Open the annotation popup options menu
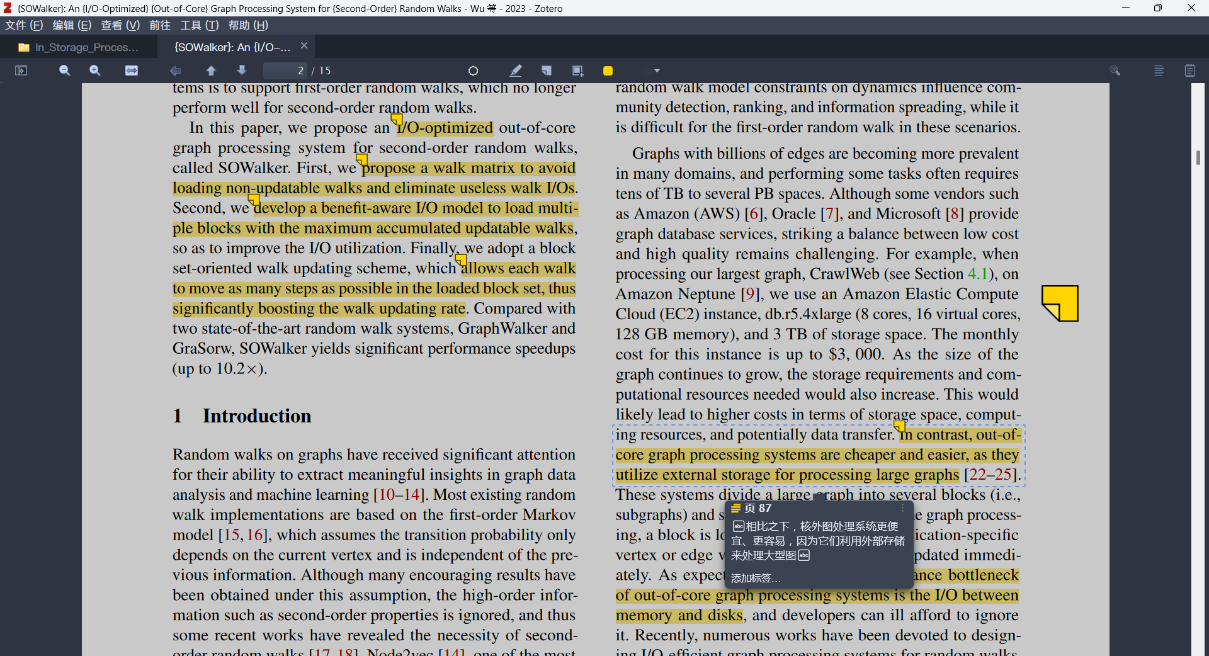1209x656 pixels. click(902, 508)
